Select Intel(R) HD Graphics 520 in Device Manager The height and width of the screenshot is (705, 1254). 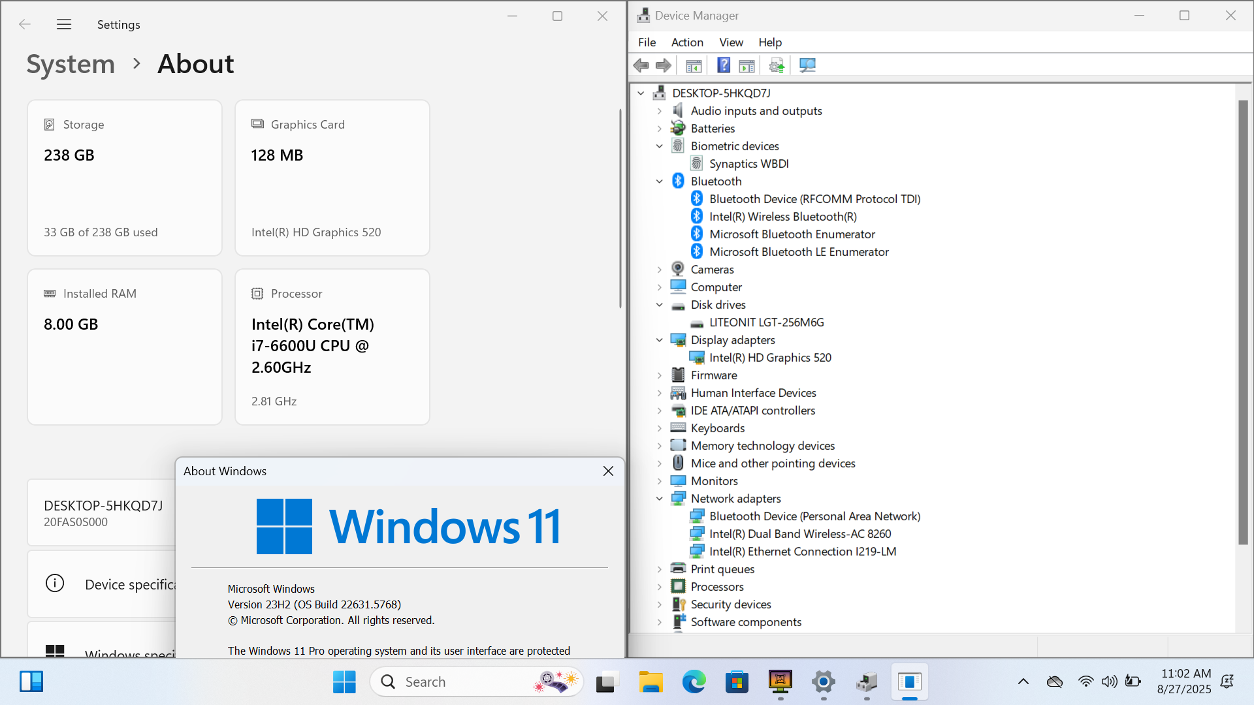pos(770,358)
